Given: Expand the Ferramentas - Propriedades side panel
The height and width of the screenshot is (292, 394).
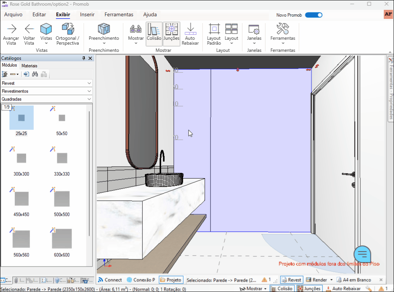Looking at the screenshot, I should pyautogui.click(x=391, y=89).
